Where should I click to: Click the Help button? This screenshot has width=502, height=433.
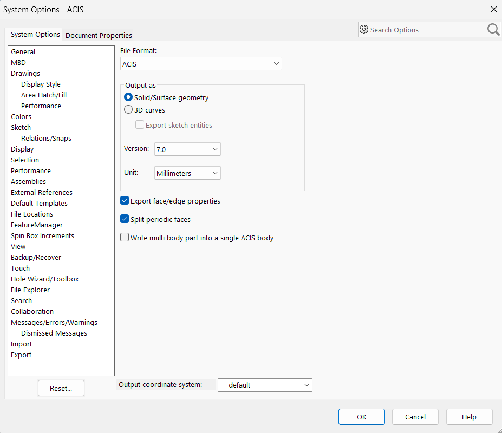tap(469, 417)
